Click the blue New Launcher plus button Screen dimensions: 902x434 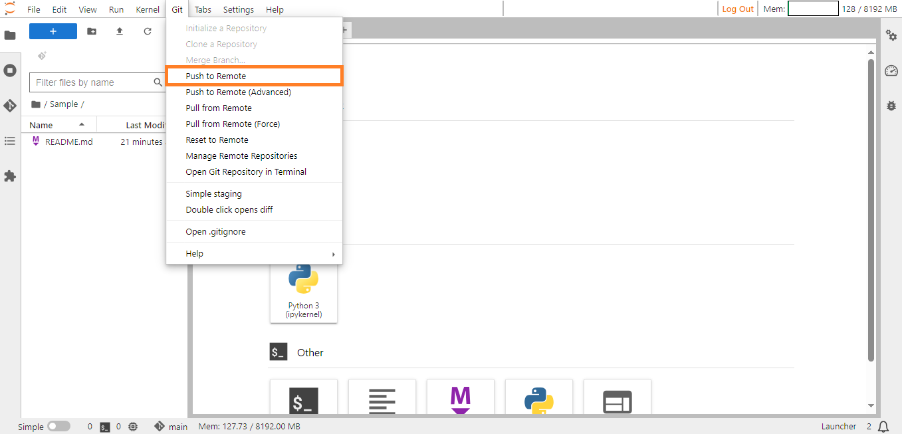(53, 31)
